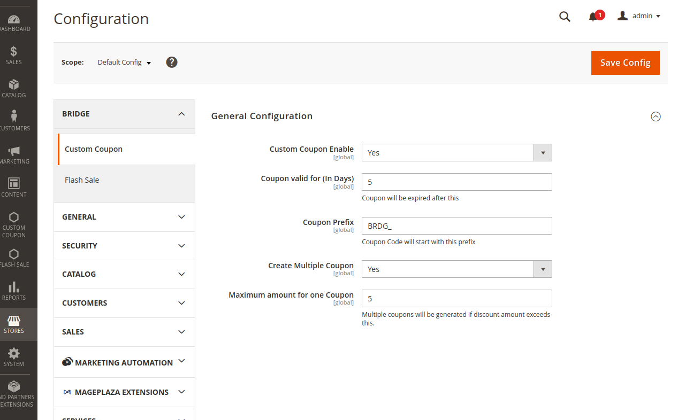Open the admin account menu

[x=639, y=16]
